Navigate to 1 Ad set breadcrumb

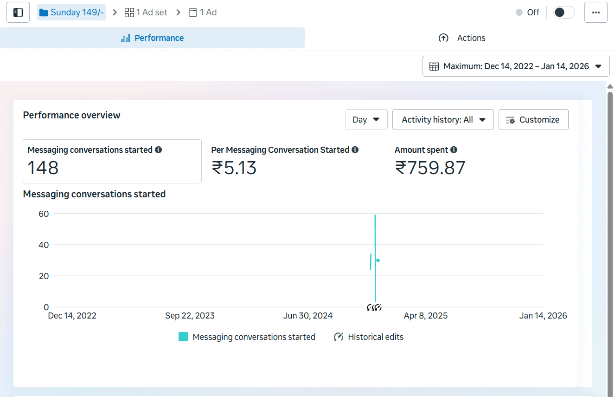[x=146, y=13]
